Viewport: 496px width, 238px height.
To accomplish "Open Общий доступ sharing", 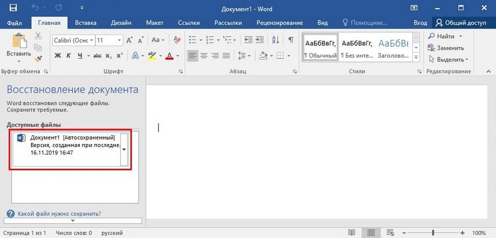I will click(x=461, y=23).
